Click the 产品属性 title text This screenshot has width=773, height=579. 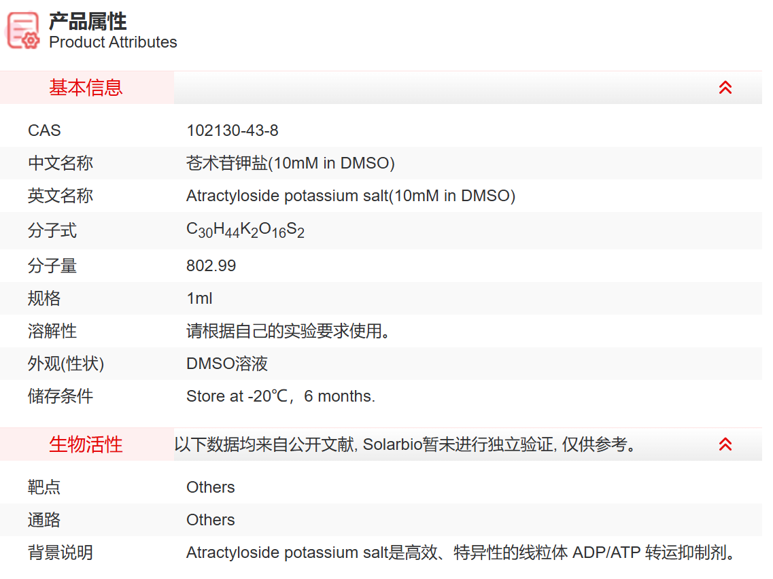[x=85, y=21]
